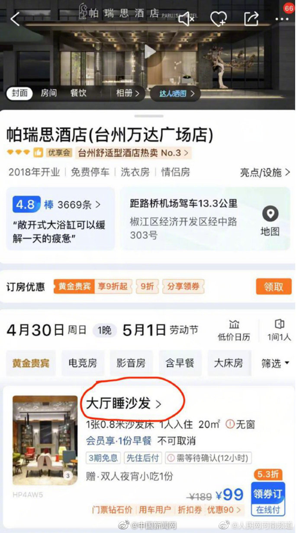Play the hotel cover video
The width and height of the screenshot is (296, 533).
(x=150, y=52)
